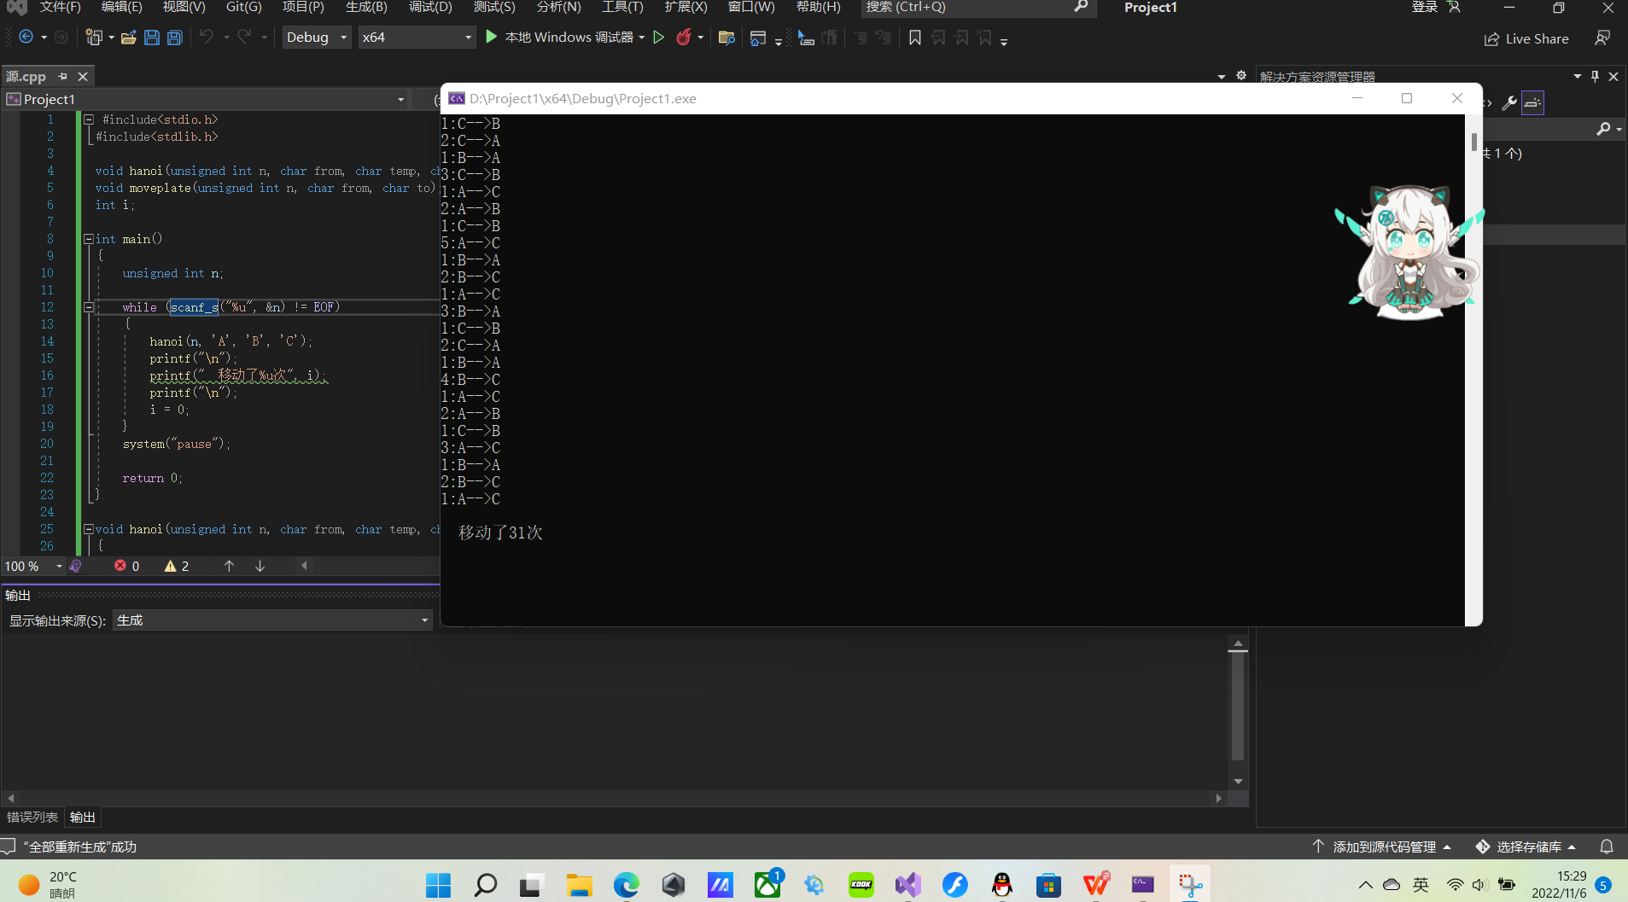
Task: Open the KOOK app in the taskbar
Action: pos(861,885)
